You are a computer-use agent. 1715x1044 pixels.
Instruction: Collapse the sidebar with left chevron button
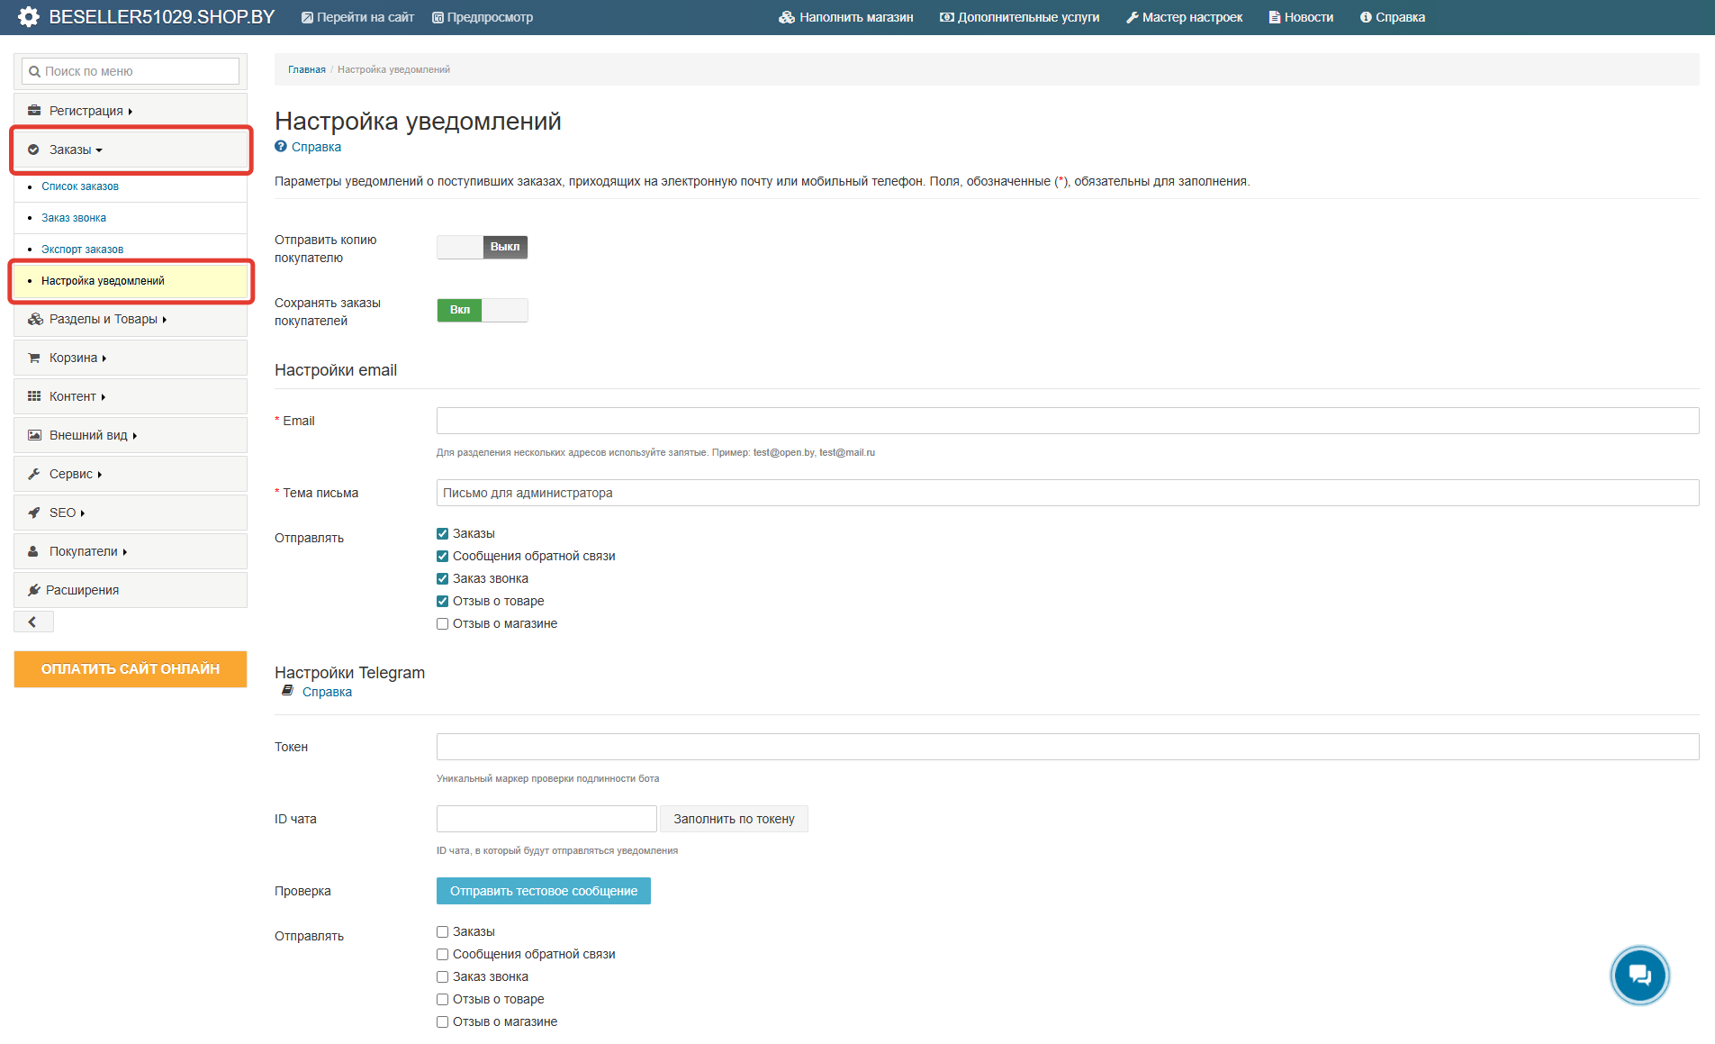coord(33,622)
